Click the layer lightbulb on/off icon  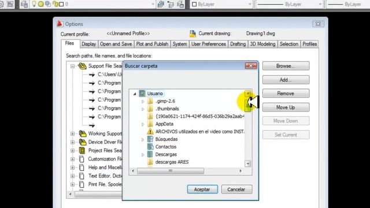coord(34,4)
